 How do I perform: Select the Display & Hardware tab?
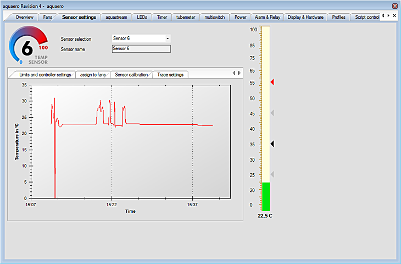pos(305,17)
